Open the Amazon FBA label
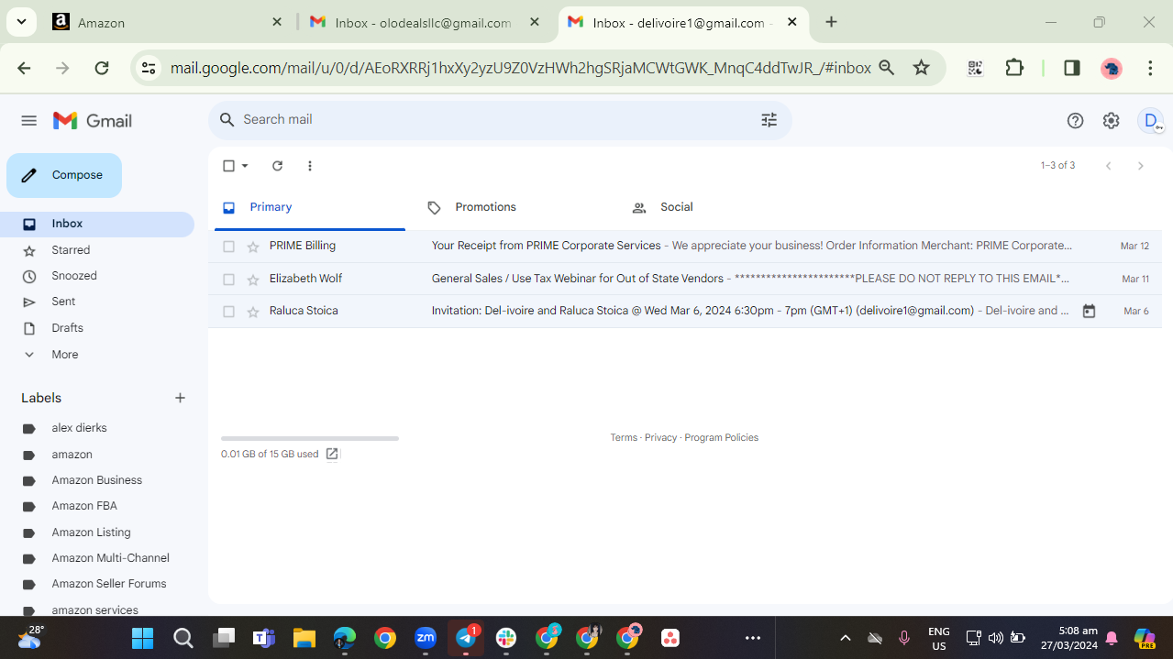 point(84,506)
